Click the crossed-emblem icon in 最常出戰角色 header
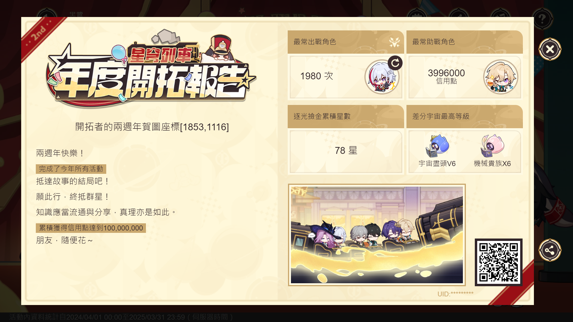Image resolution: width=573 pixels, height=322 pixels. 394,42
